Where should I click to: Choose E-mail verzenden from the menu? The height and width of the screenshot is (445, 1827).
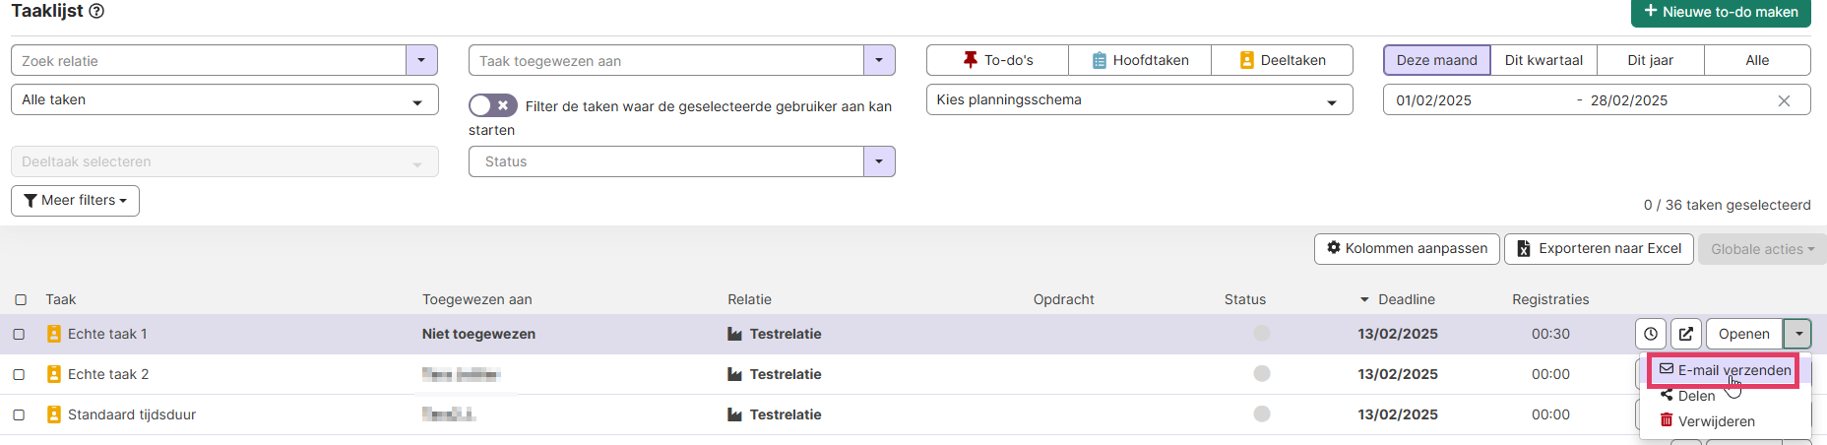click(x=1724, y=370)
